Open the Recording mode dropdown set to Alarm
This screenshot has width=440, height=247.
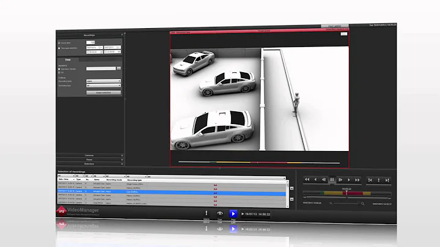tap(103, 81)
